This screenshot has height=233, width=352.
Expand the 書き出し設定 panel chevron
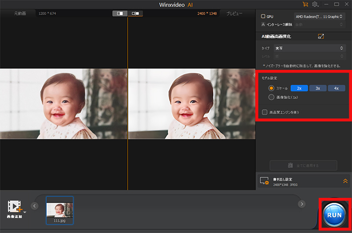pyautogui.click(x=345, y=181)
